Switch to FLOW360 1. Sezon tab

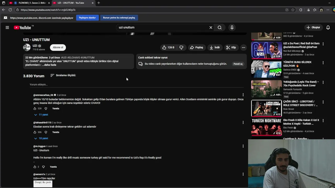point(30,3)
